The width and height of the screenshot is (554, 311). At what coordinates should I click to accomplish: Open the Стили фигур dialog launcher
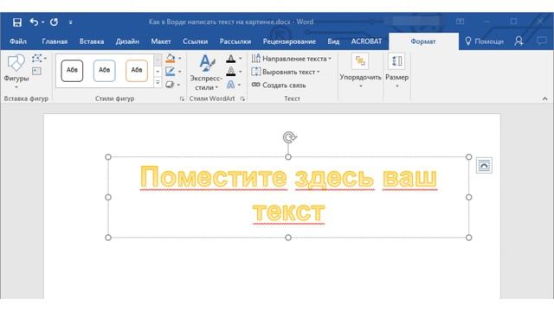pyautogui.click(x=182, y=99)
